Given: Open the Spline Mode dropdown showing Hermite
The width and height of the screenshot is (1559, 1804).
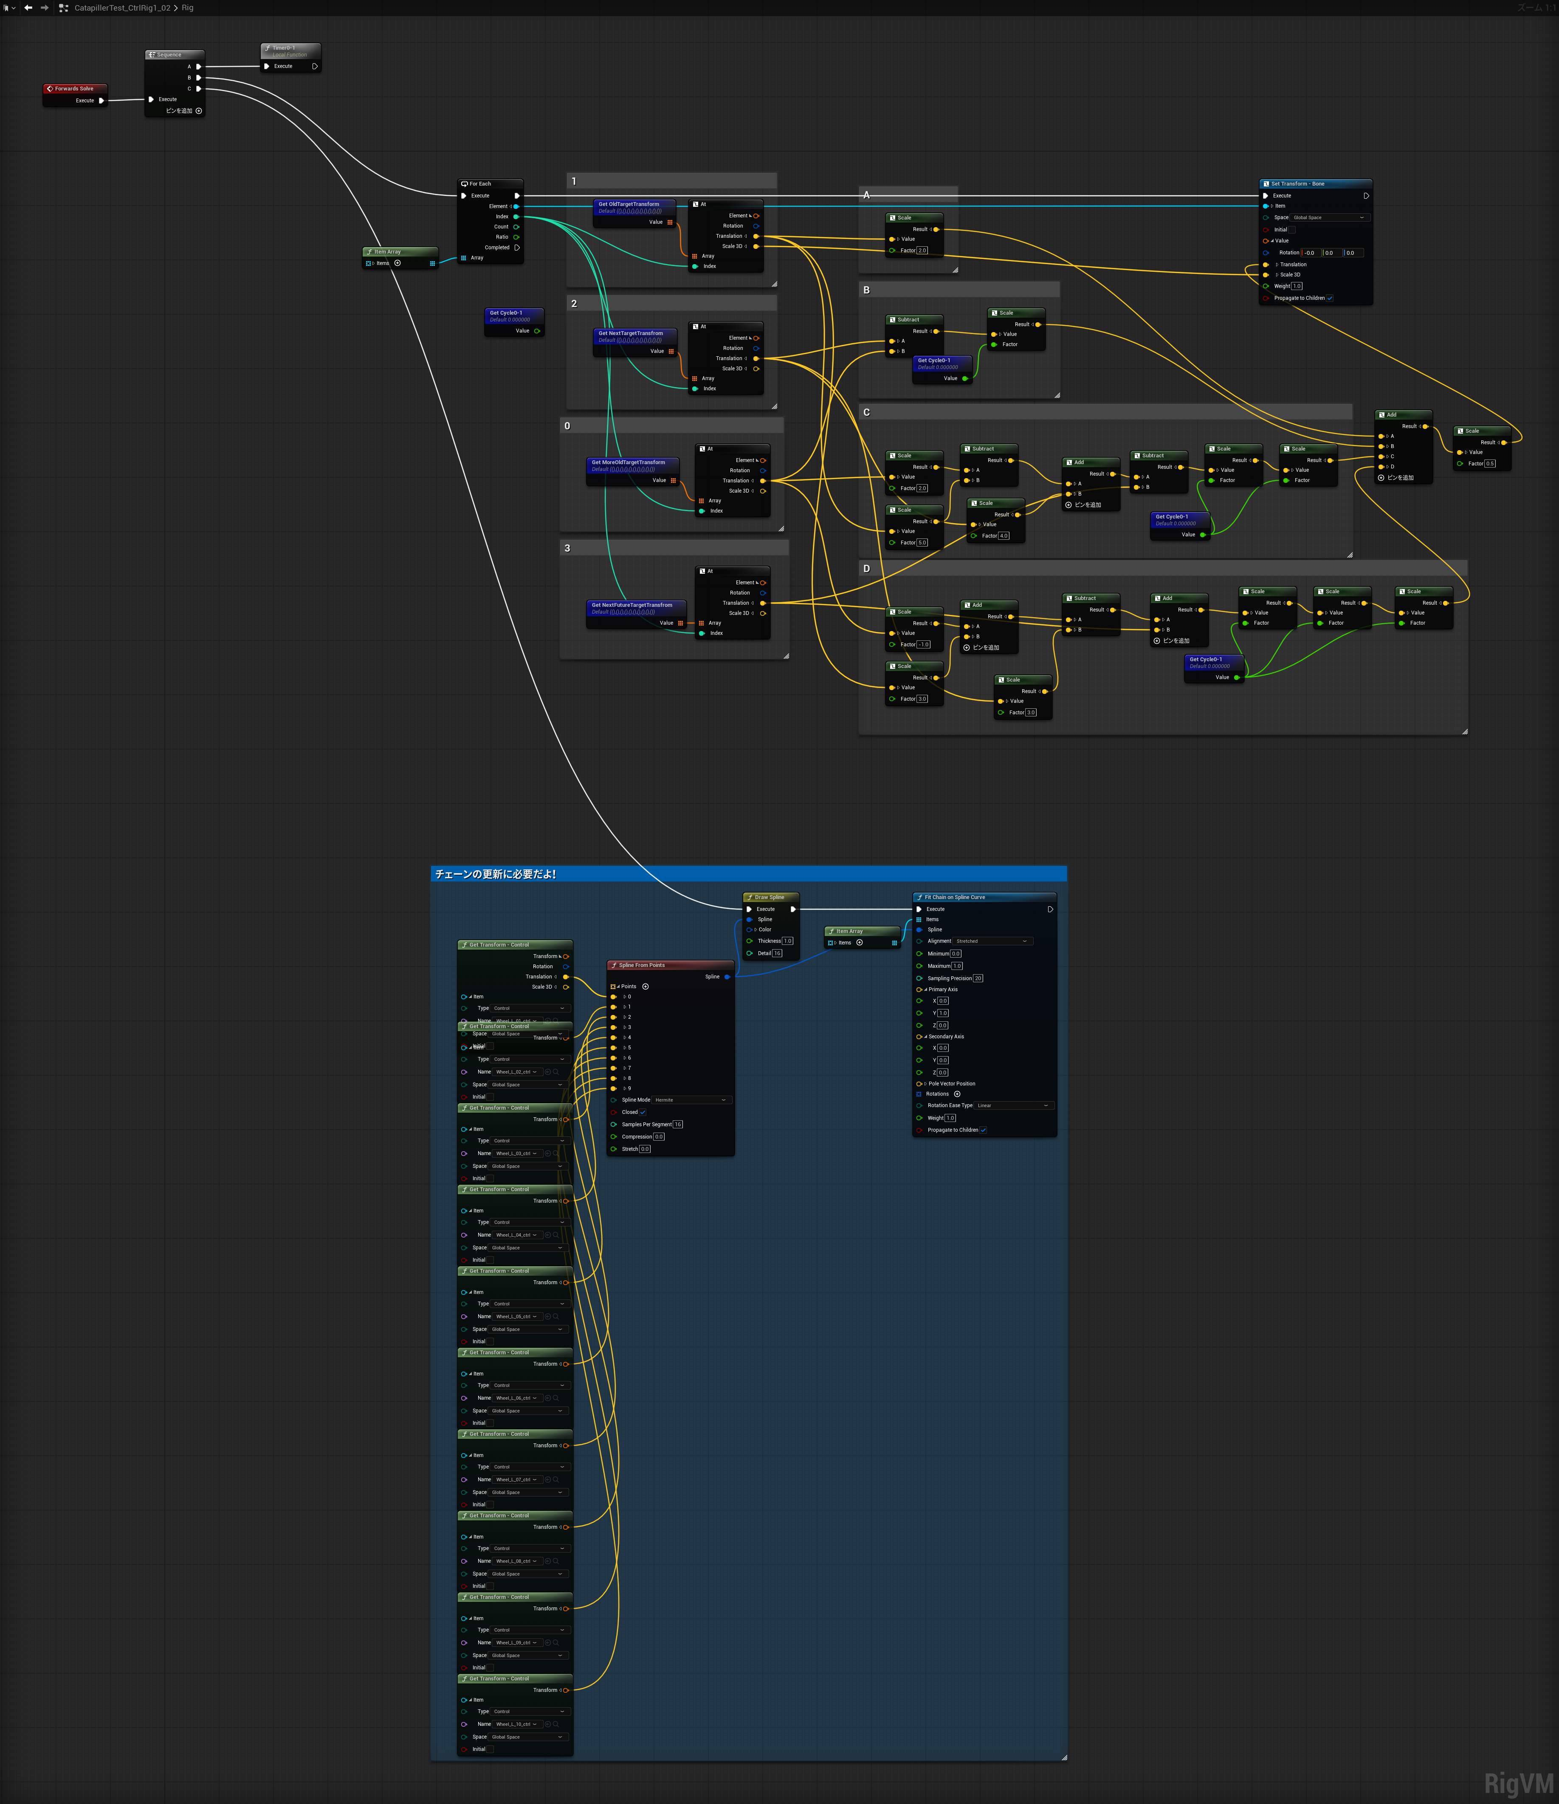Looking at the screenshot, I should click(x=692, y=1099).
